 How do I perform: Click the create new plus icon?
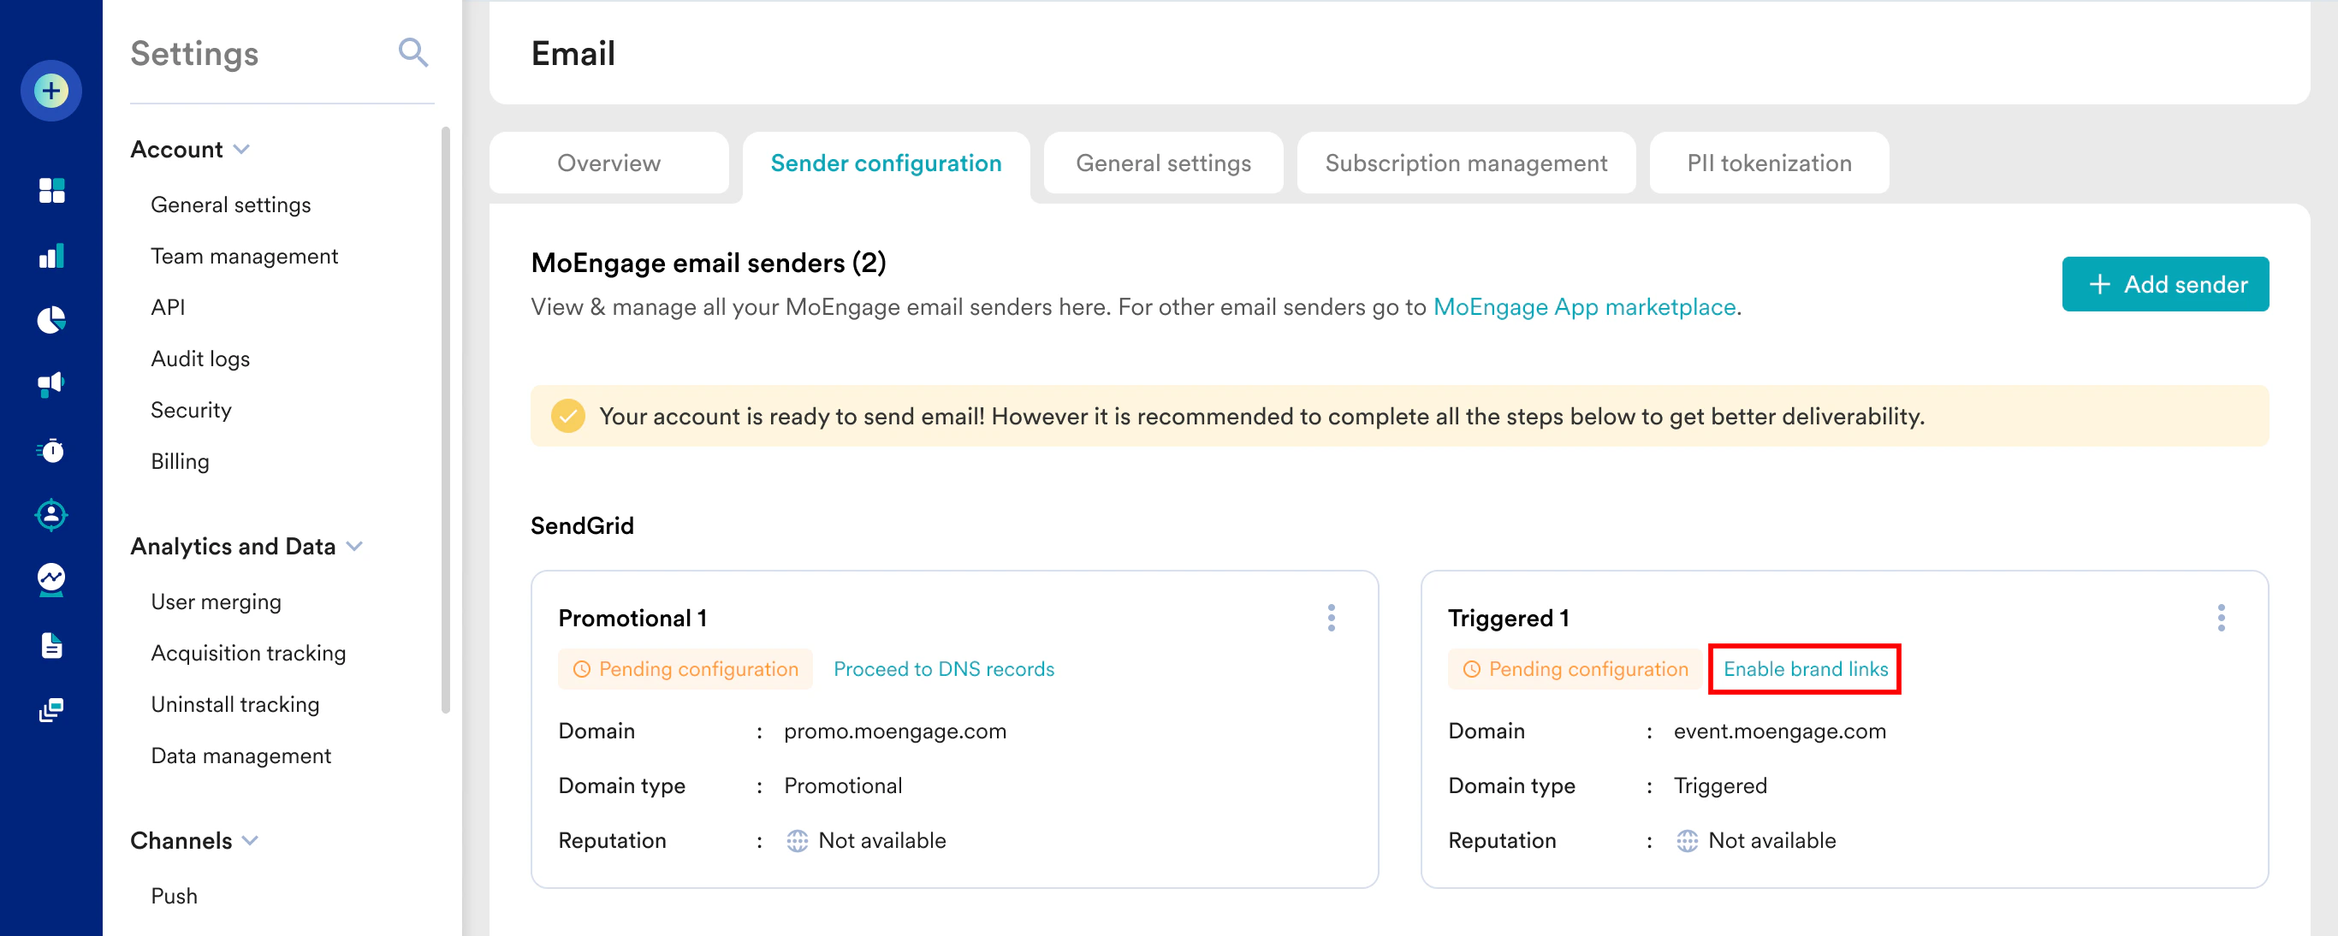point(50,91)
